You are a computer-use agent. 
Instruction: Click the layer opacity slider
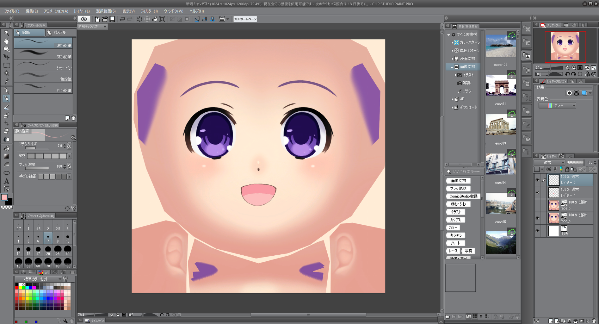[575, 162]
